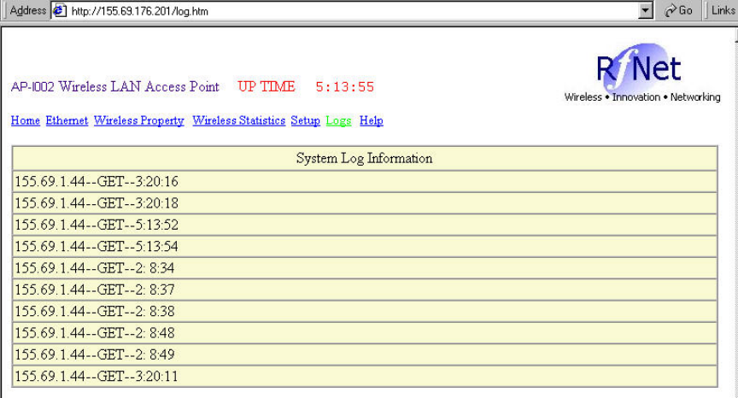Select log entry GET--3:20:16
Image resolution: width=738 pixels, height=398 pixels.
(364, 182)
